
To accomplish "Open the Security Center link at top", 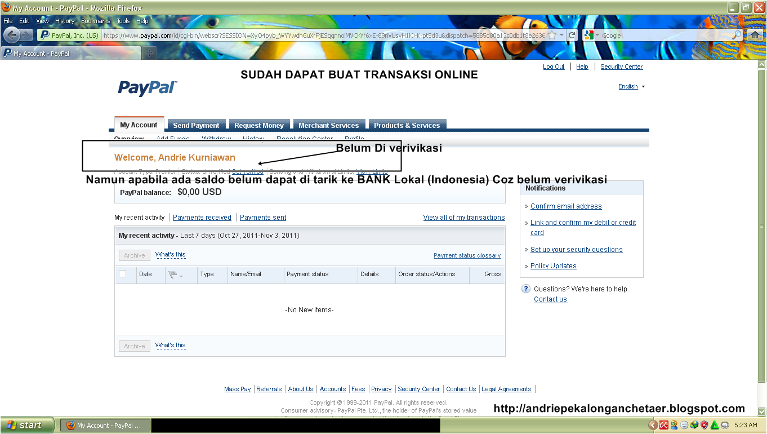I will (621, 67).
